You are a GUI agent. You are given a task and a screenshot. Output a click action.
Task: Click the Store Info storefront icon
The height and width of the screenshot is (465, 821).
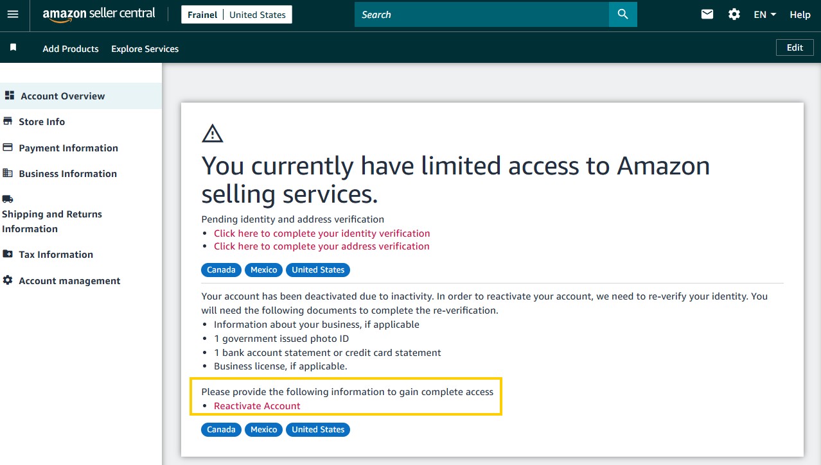point(8,121)
